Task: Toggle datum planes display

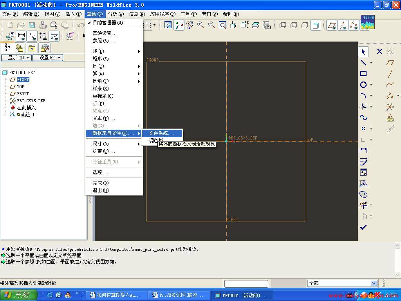Action: pyautogui.click(x=332, y=25)
